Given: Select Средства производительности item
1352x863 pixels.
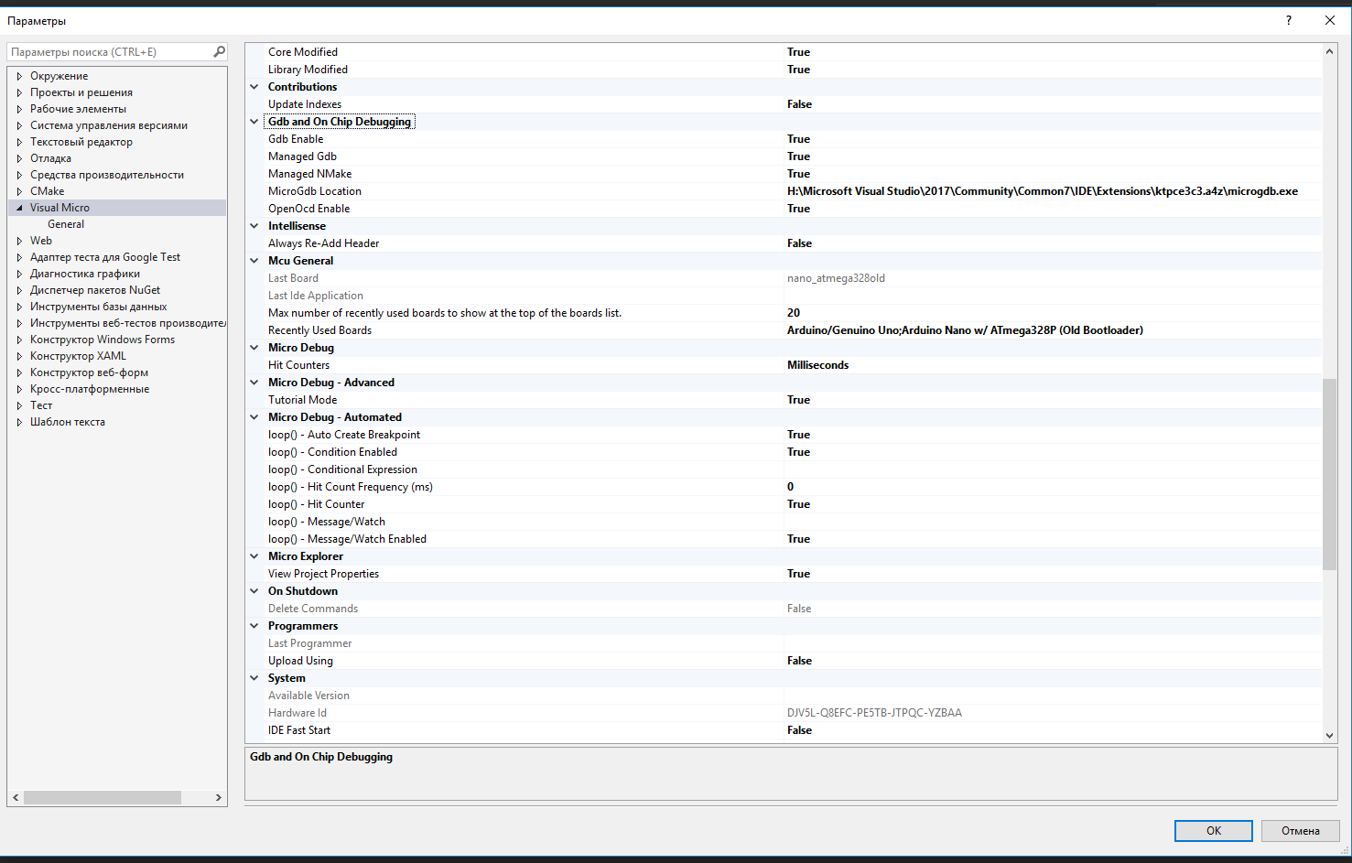Looking at the screenshot, I should pyautogui.click(x=107, y=175).
